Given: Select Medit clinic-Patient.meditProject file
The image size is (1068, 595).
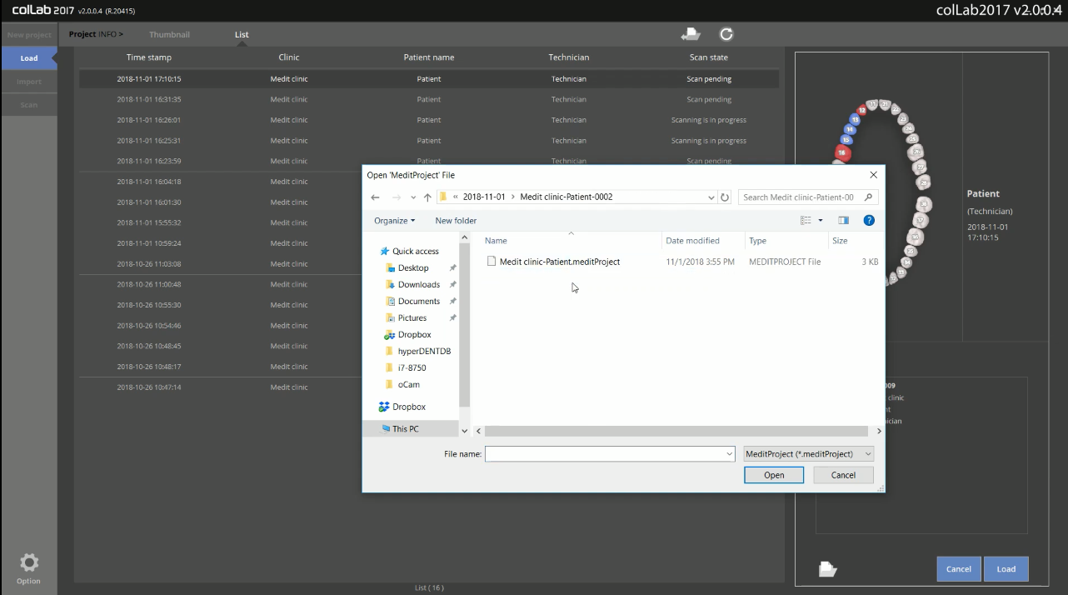Looking at the screenshot, I should click(554, 262).
